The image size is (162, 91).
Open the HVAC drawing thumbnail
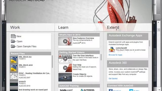click(x=14, y=76)
